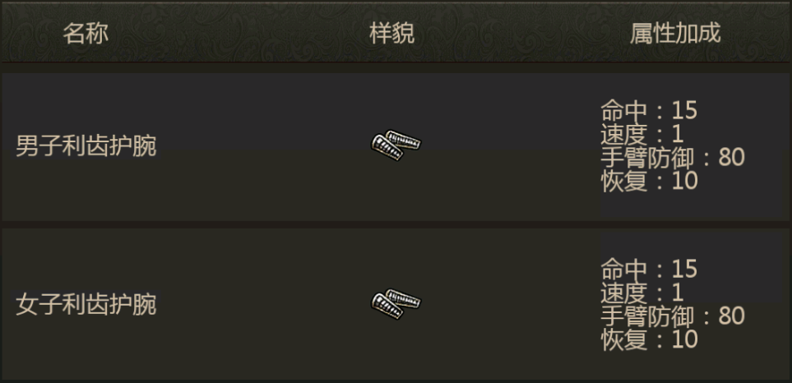
Task: Click the 男子利齿护腕 bracer icon
Action: tap(396, 145)
